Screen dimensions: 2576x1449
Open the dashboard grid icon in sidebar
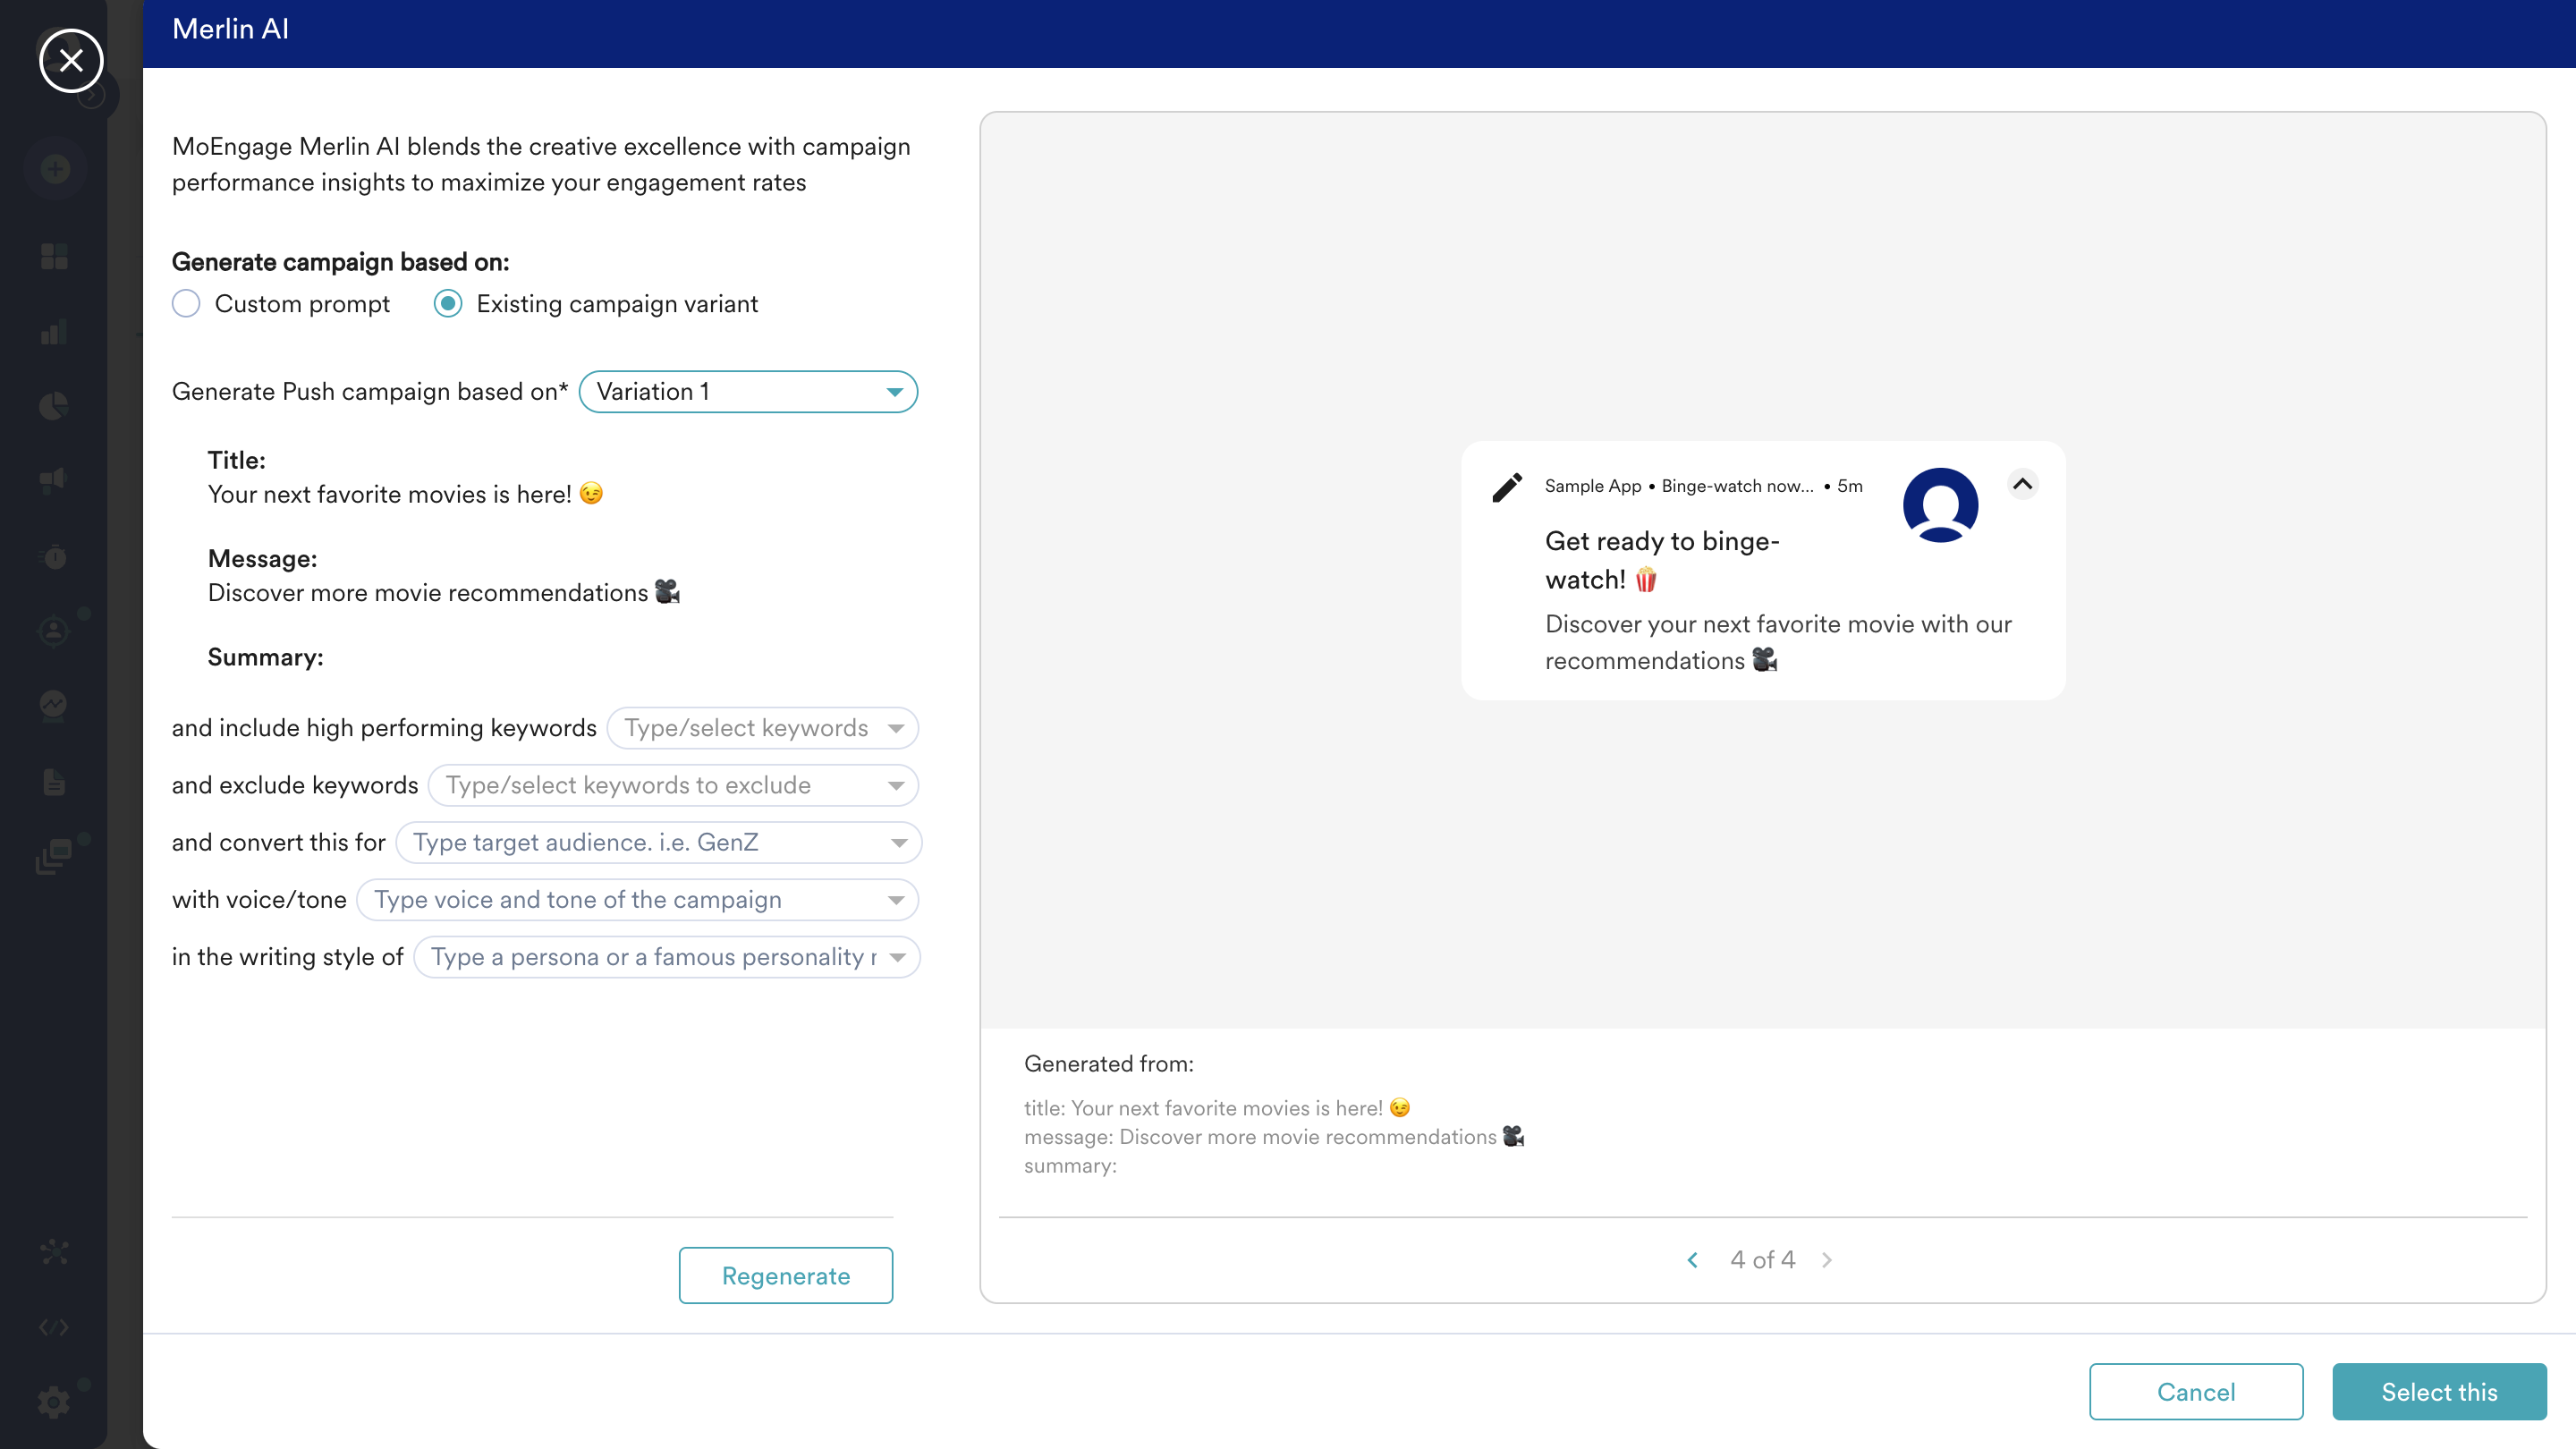pyautogui.click(x=54, y=256)
